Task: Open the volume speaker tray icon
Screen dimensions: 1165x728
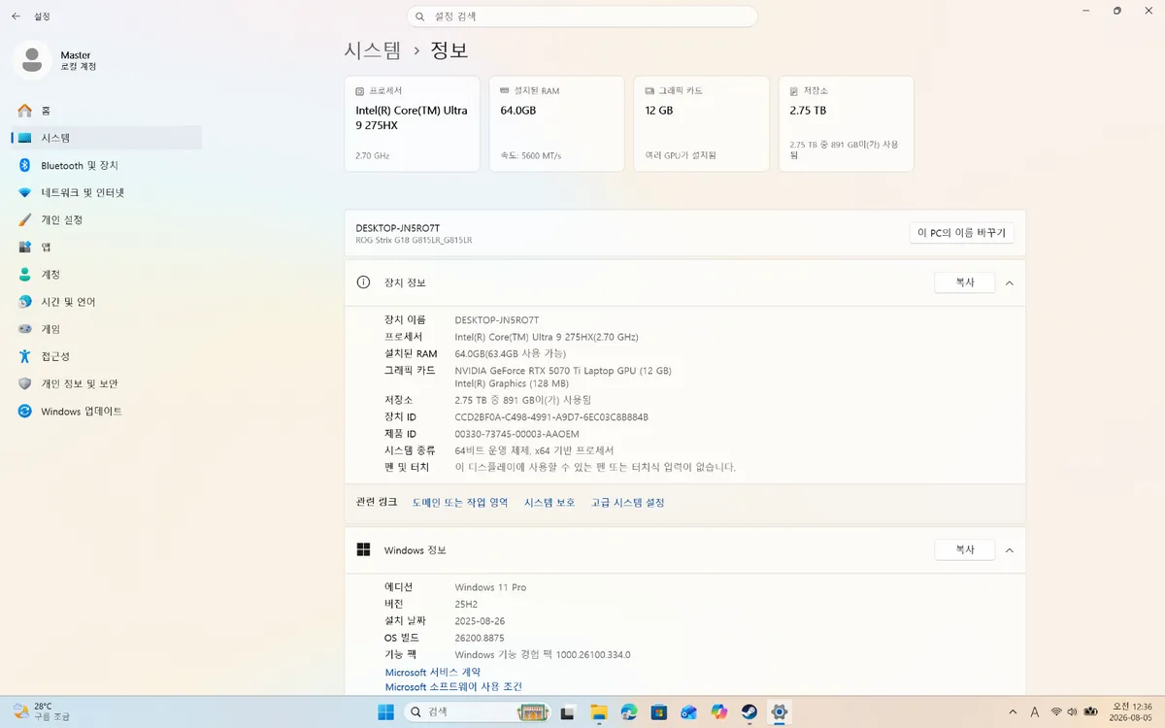Action: pyautogui.click(x=1074, y=711)
